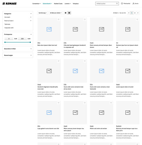Toggle wishlist heart on 'Lorem ipsum dolor sit amet' product
The image size is (142, 145).
point(137,61)
